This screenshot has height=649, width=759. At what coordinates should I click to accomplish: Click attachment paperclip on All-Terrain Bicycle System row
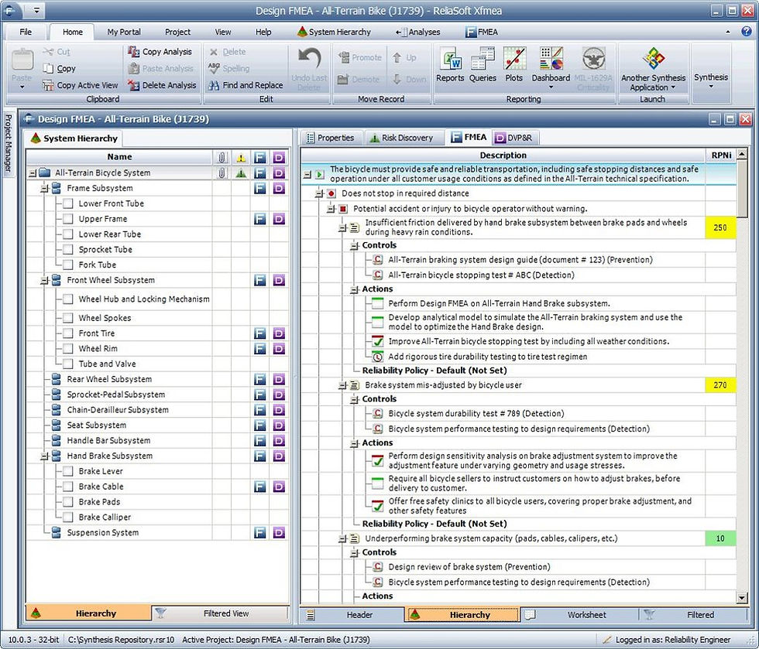point(222,172)
